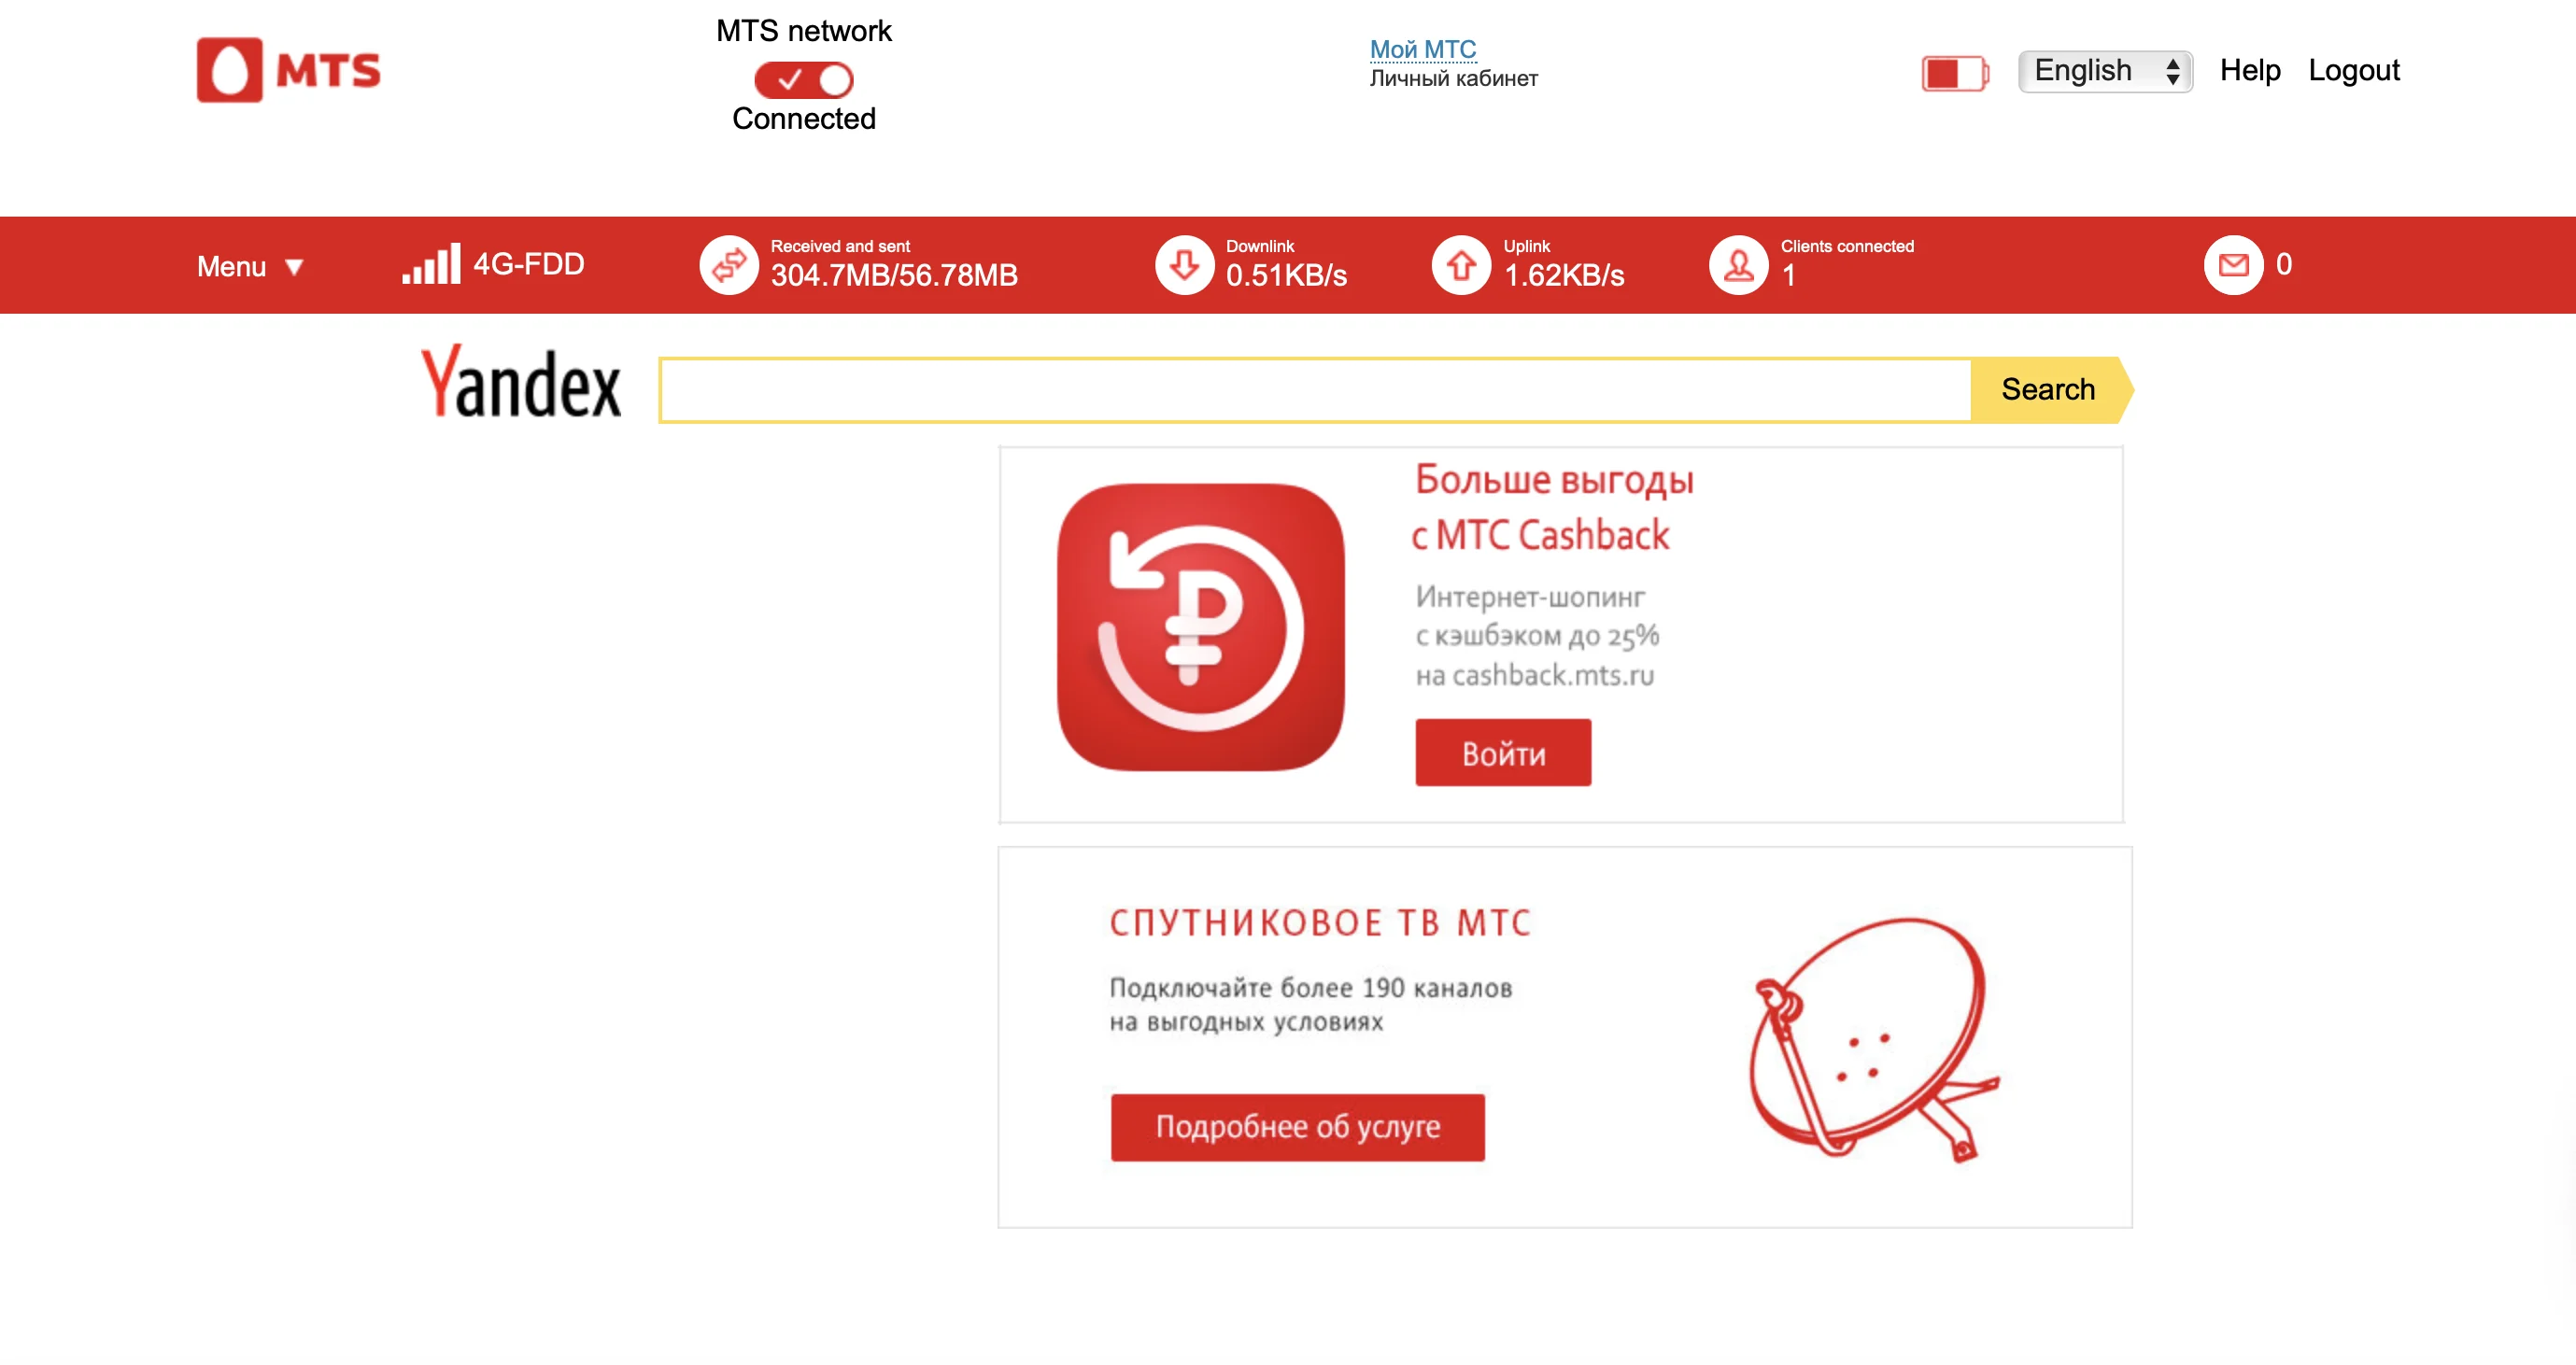Click the MTC Cashback ruble app icon

1200,626
